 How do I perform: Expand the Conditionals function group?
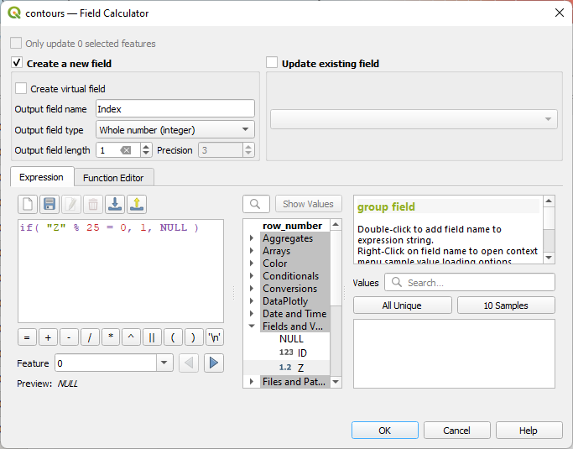(x=253, y=276)
